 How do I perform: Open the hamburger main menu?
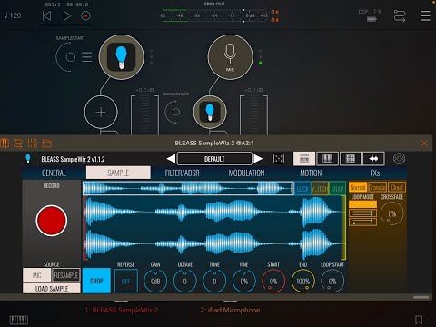click(425, 15)
